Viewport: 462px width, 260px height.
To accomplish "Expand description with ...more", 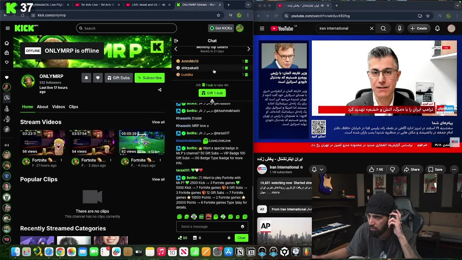I will click(275, 192).
